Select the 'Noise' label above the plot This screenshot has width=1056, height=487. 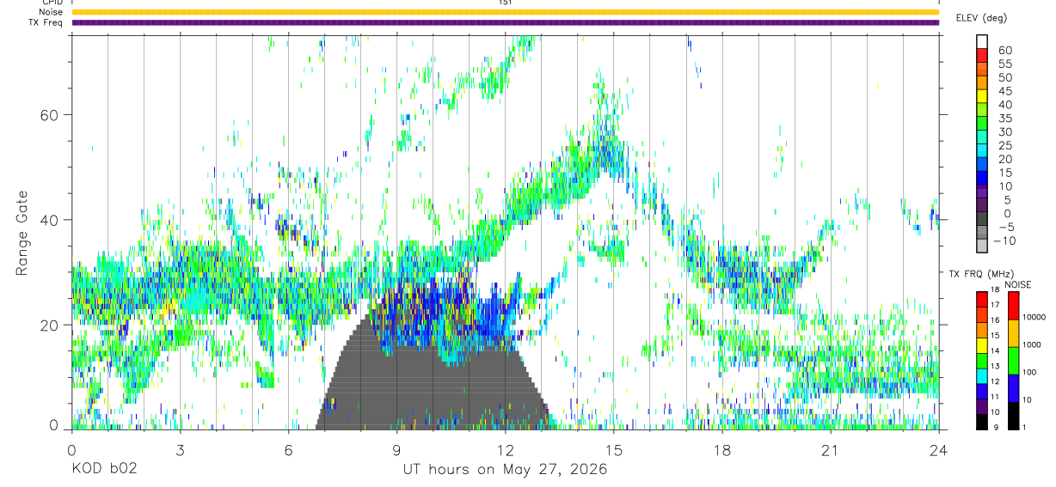[52, 12]
